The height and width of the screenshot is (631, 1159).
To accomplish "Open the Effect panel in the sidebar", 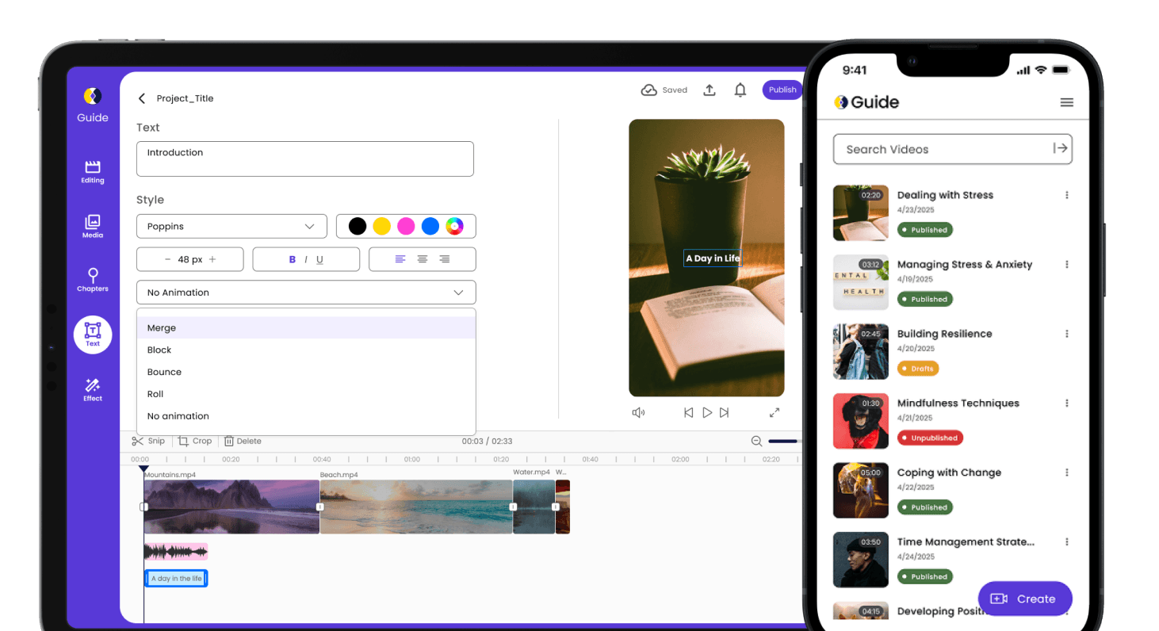I will pyautogui.click(x=93, y=389).
